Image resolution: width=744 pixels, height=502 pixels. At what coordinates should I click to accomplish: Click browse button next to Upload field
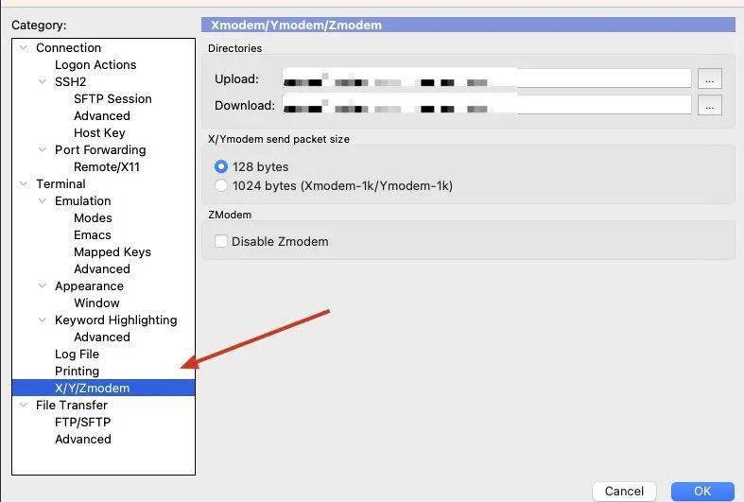point(709,78)
